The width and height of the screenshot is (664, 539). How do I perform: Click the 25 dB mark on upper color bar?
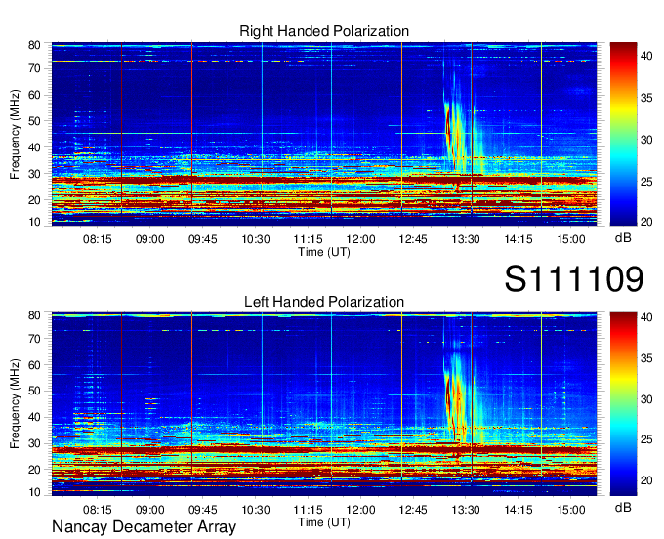click(646, 182)
